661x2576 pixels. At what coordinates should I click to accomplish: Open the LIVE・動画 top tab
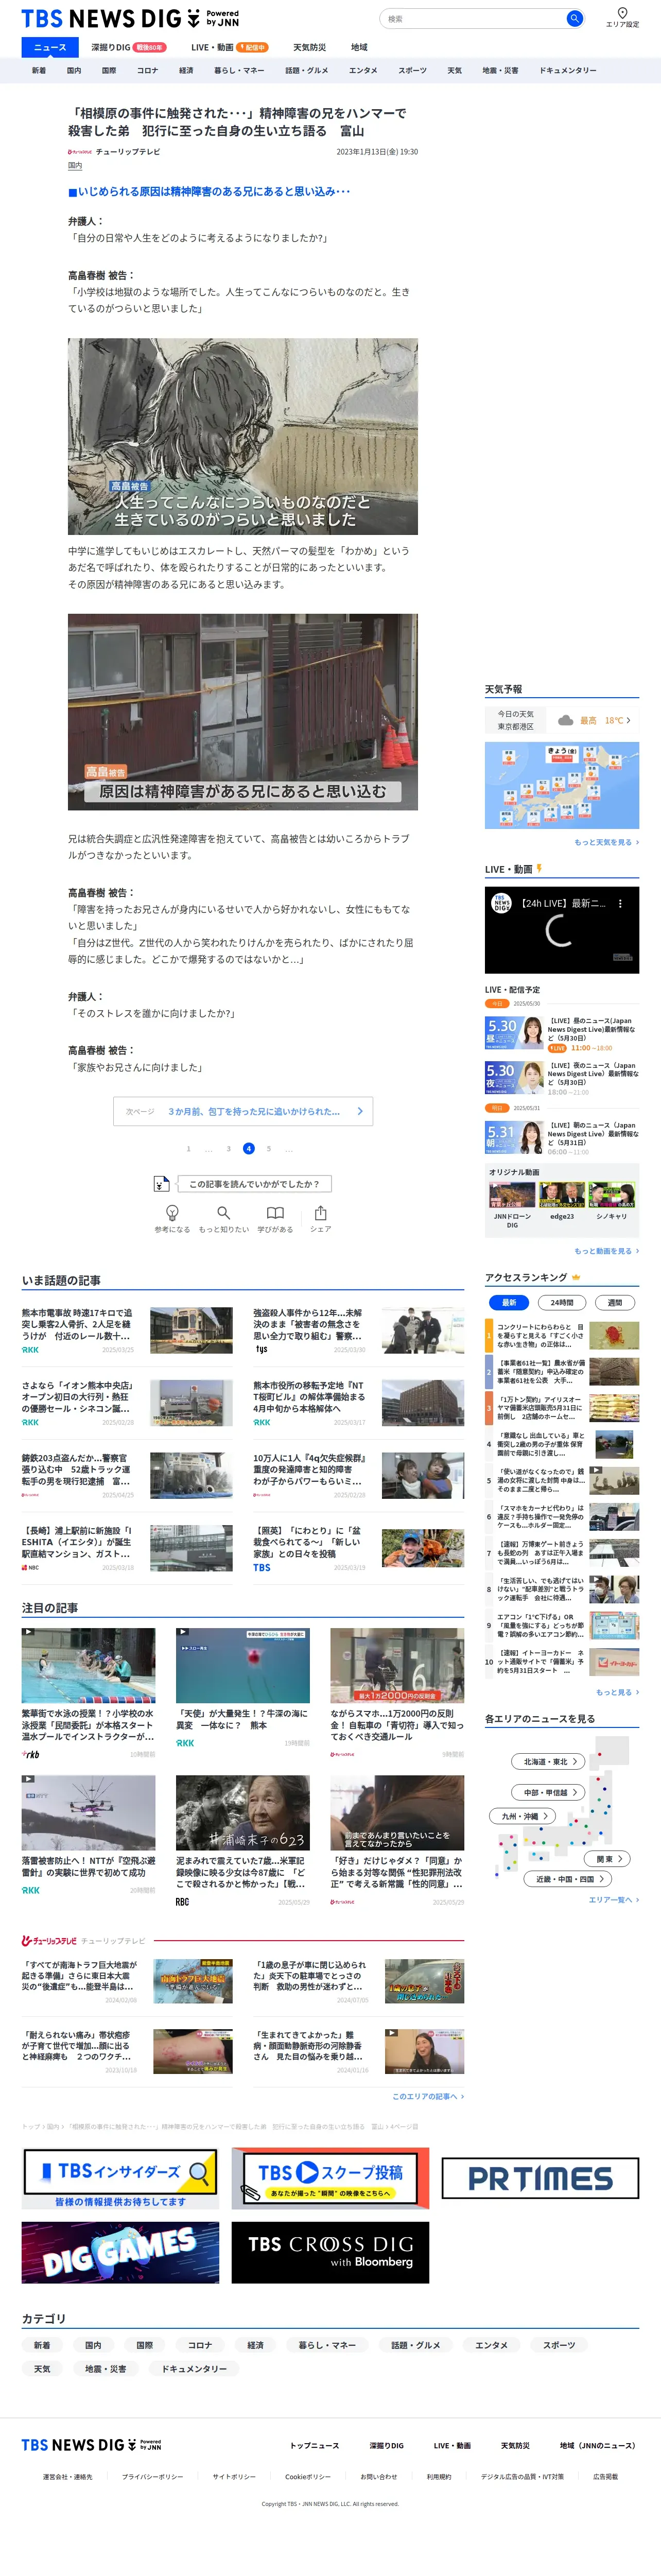[x=229, y=47]
